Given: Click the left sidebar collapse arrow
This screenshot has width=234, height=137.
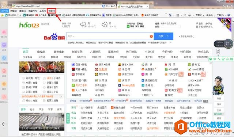Looking at the screenshot, I should point(4,124).
